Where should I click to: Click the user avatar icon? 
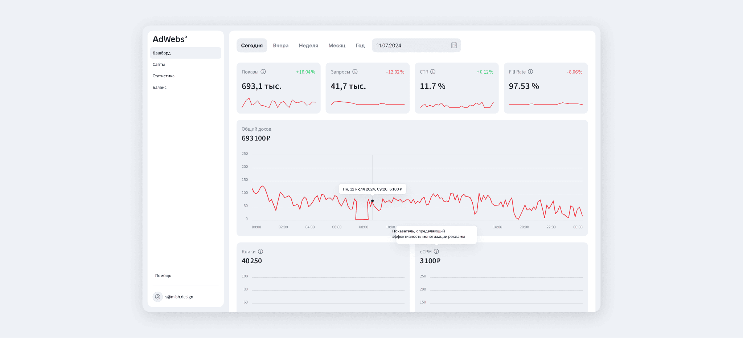(157, 297)
